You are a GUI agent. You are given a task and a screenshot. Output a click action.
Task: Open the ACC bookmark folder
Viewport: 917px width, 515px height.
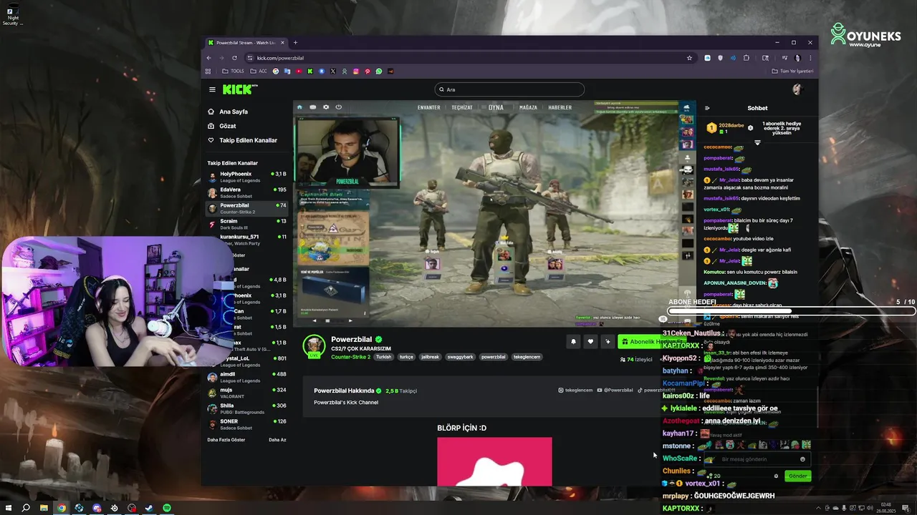[x=259, y=72]
